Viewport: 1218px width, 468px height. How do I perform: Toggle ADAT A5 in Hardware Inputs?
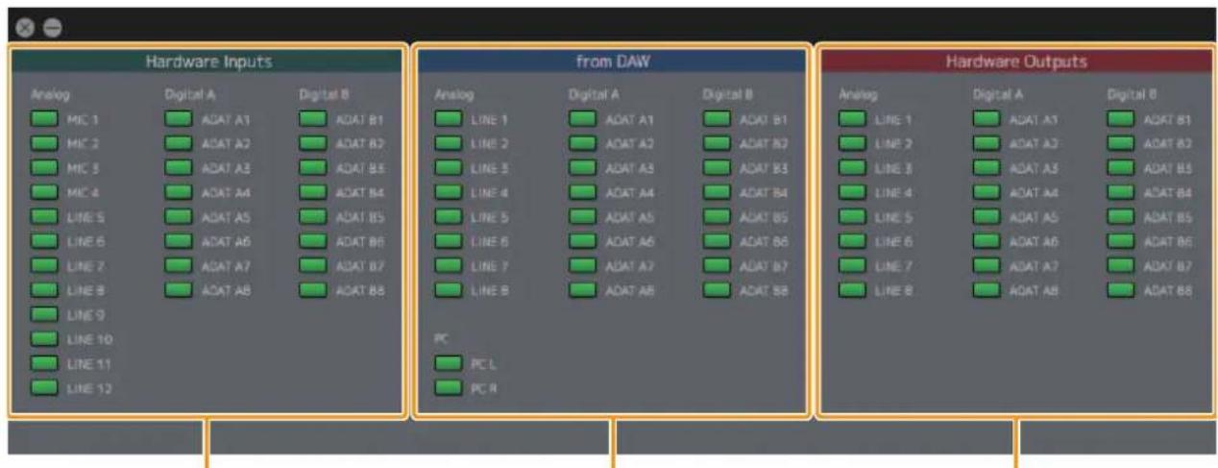tap(179, 217)
